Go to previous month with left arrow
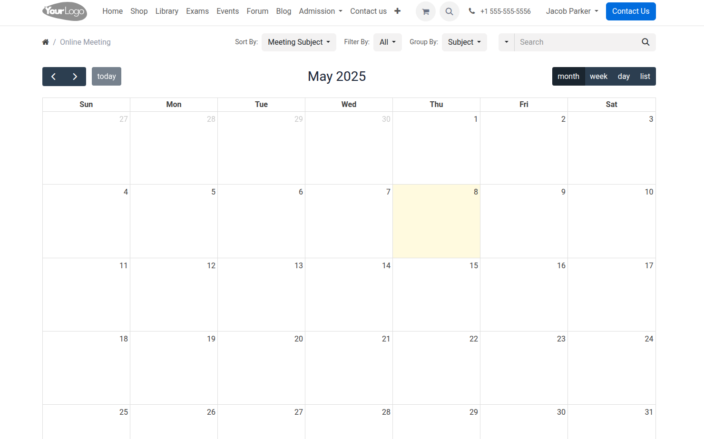704x439 pixels. 53,77
